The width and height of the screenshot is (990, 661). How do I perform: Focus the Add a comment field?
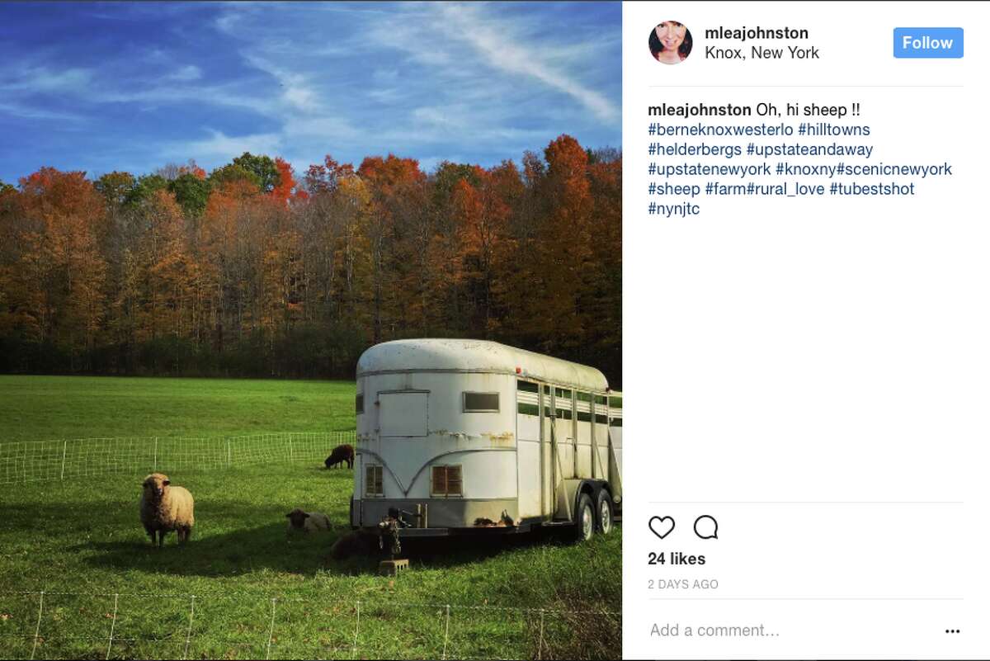(792, 630)
